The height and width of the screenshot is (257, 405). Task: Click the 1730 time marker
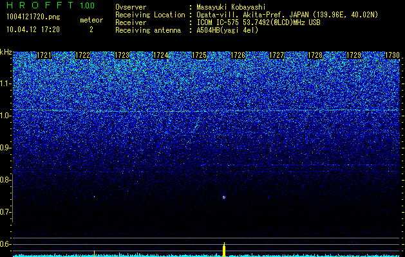point(392,55)
